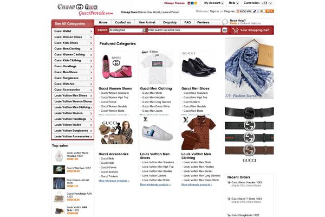Open Louis Vuitton Sunglasses category
The width and height of the screenshot is (325, 217).
pos(73,131)
